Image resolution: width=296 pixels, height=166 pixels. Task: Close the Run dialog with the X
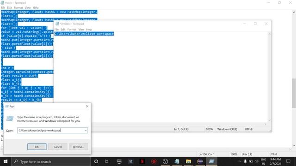click(87, 107)
